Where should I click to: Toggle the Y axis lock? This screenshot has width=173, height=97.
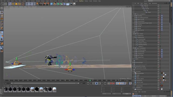click(x=30, y=4)
